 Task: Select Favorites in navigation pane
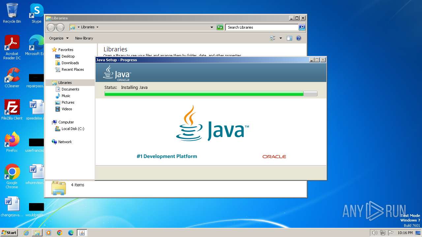pyautogui.click(x=66, y=50)
